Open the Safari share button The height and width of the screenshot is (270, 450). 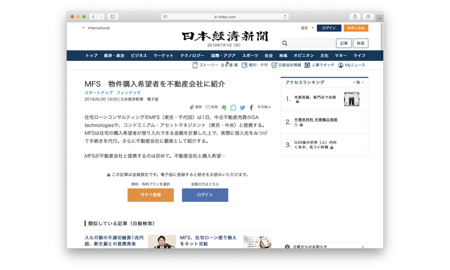tap(355, 17)
